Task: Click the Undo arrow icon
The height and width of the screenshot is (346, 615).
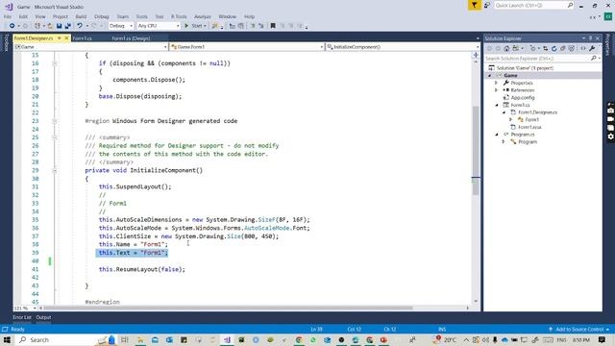Action: click(x=80, y=26)
